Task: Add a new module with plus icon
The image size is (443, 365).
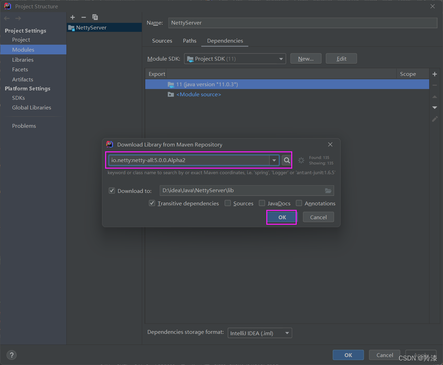Action: pyautogui.click(x=73, y=17)
